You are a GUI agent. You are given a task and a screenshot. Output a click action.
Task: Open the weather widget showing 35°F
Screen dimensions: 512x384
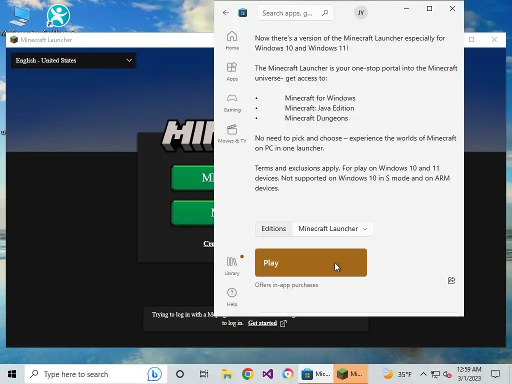point(396,374)
